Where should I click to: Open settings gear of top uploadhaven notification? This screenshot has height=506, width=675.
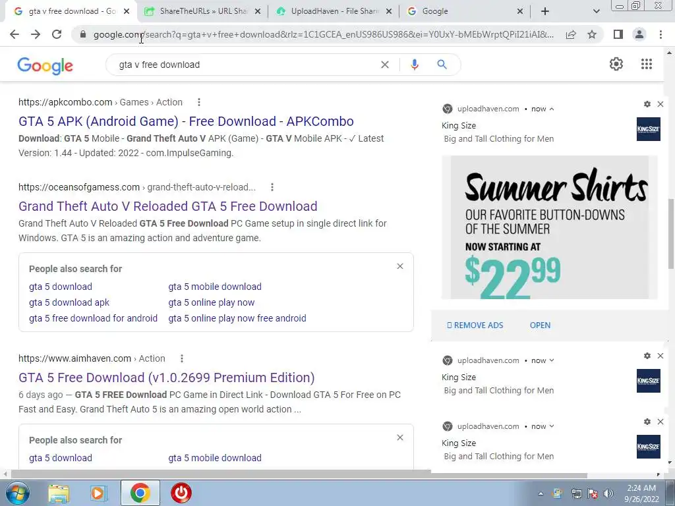pos(647,104)
